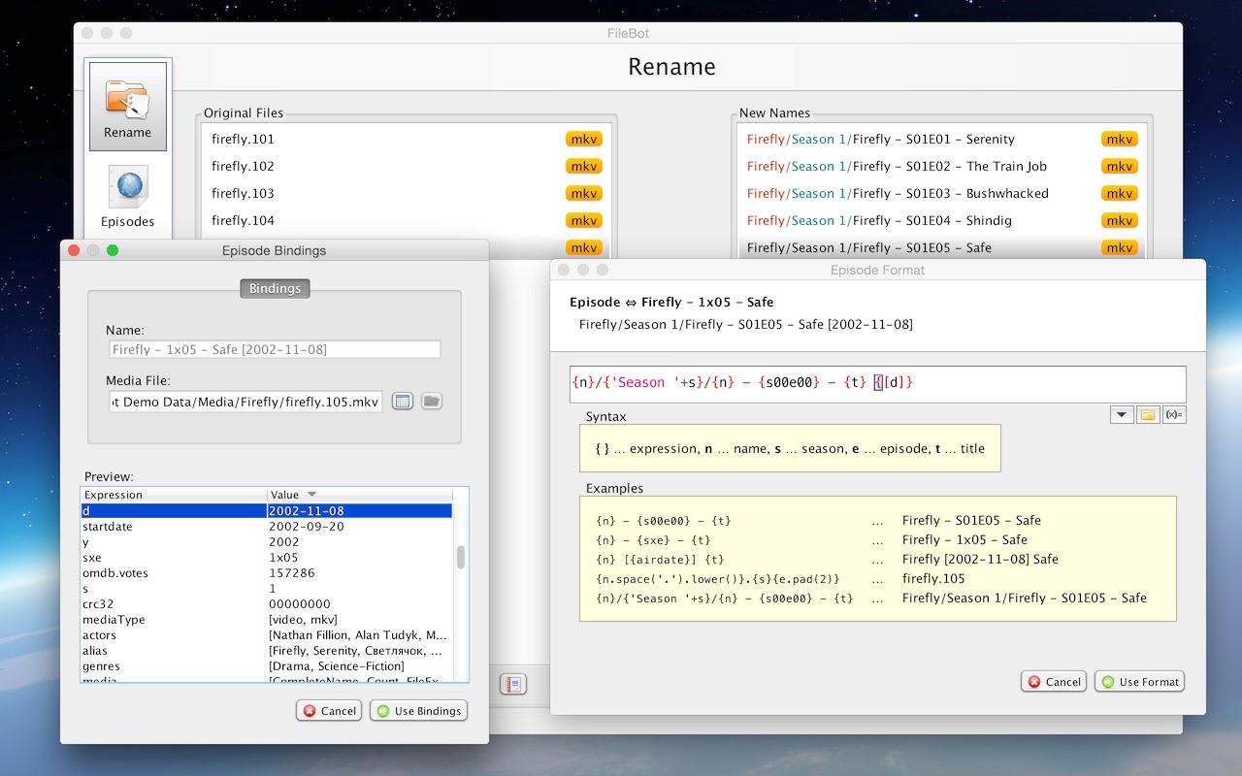
Task: Click the notebook history icon in FileBot window
Action: 513,684
